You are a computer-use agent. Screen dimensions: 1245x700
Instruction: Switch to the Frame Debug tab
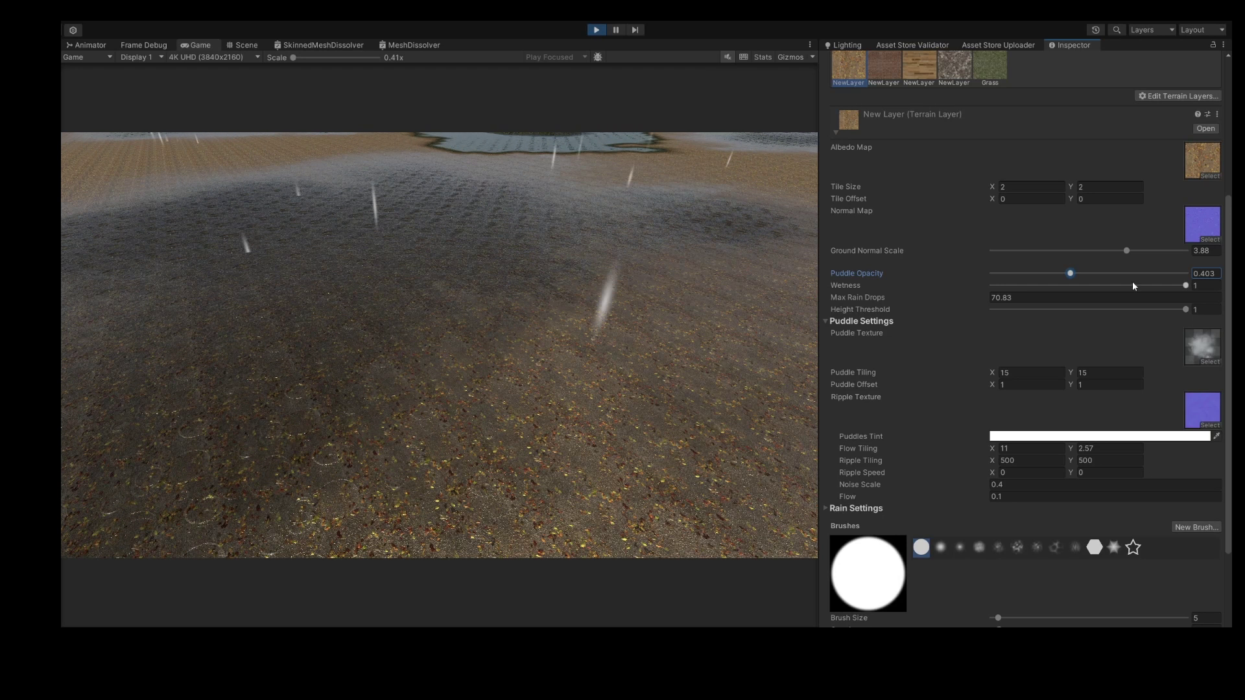[144, 45]
